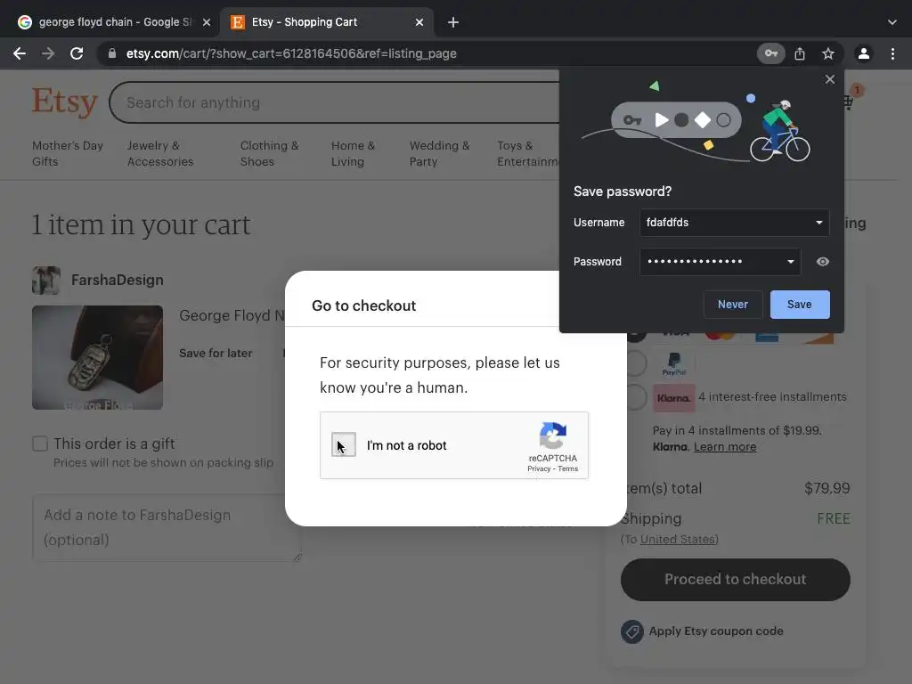912x684 pixels.
Task: Reload the Etsy cart page
Action: (77, 53)
